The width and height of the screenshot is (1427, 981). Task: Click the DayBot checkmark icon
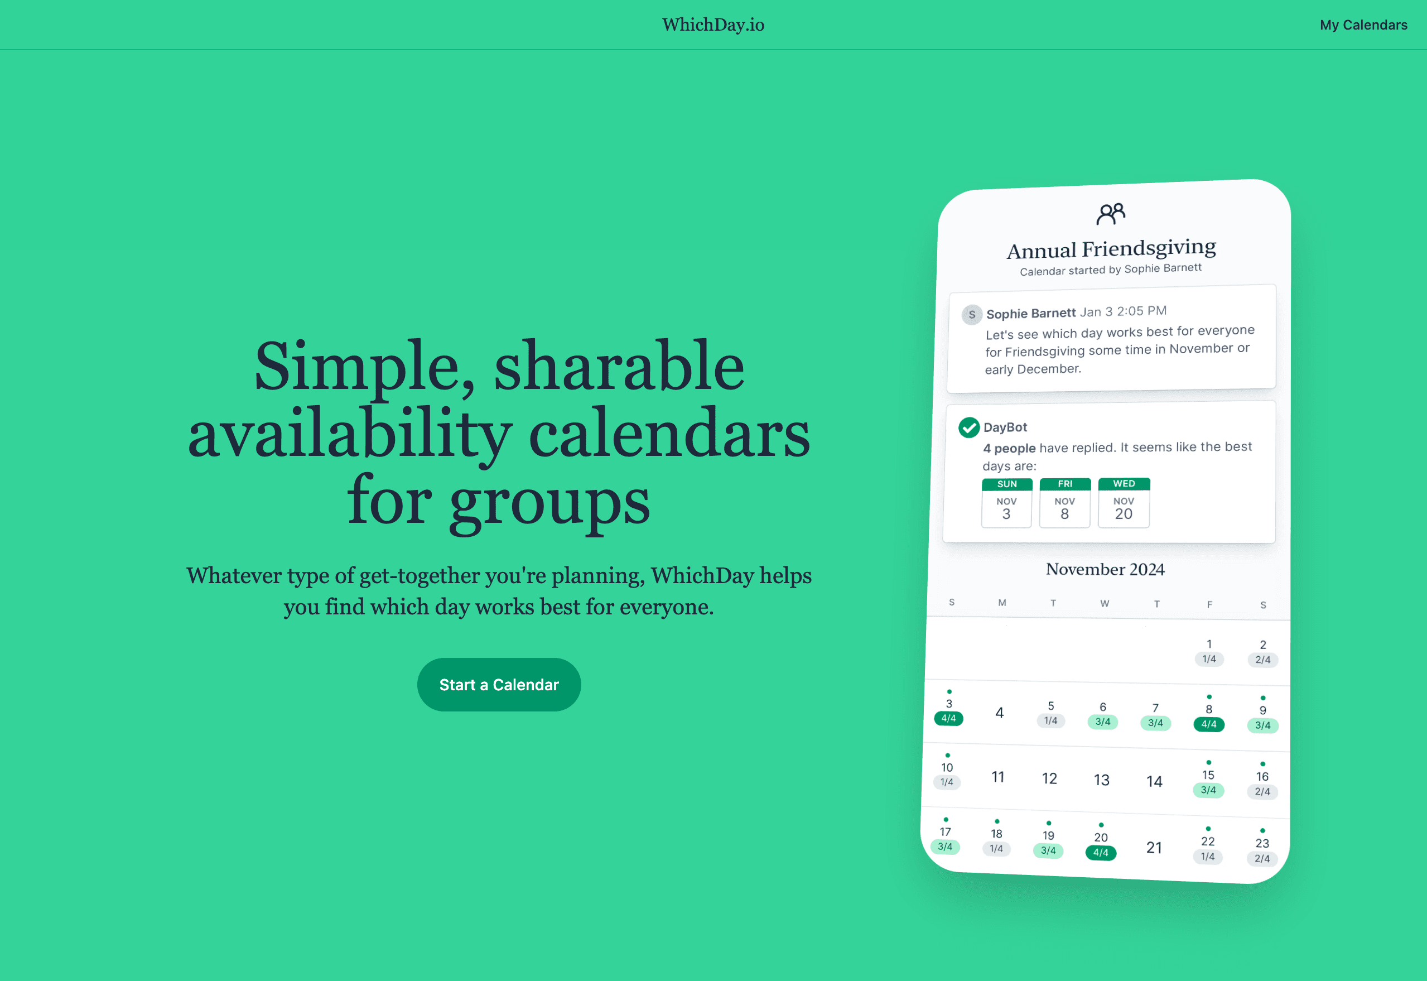(x=971, y=426)
